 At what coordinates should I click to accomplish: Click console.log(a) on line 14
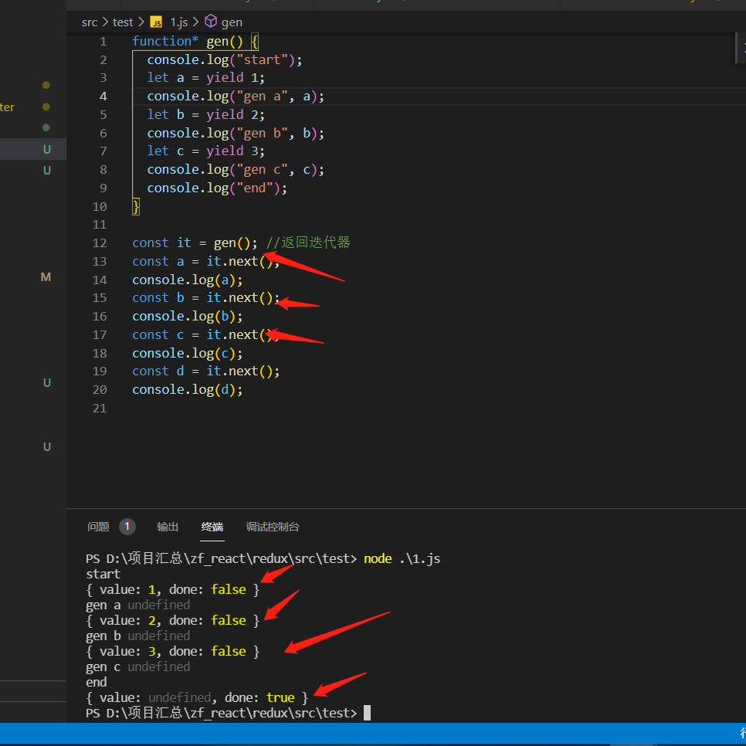[x=188, y=280]
